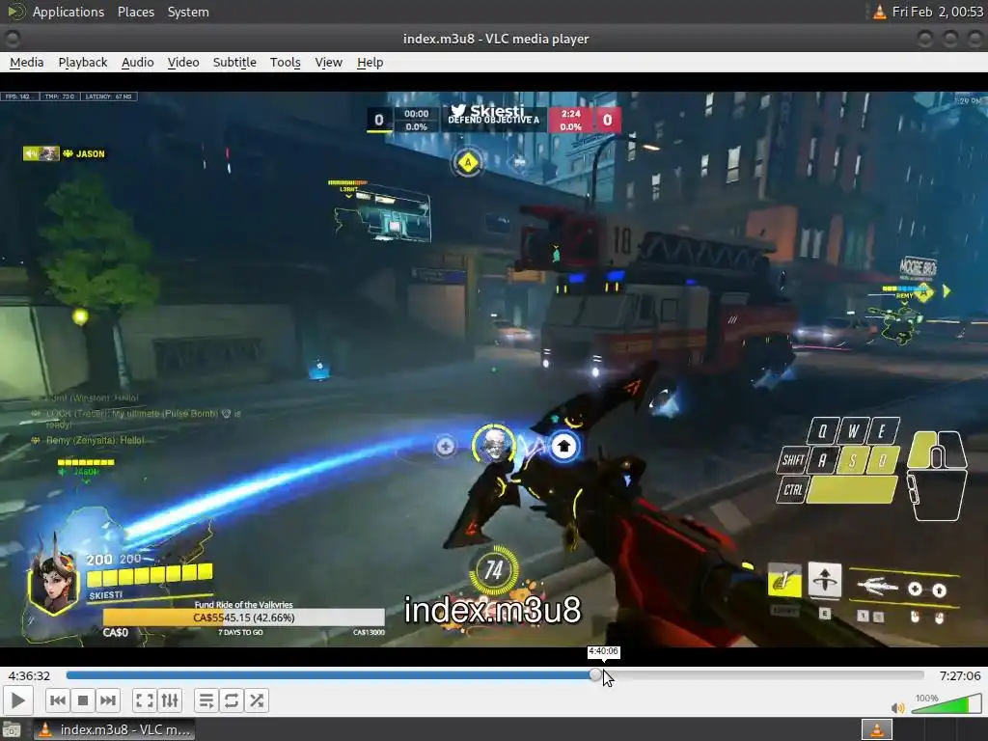Open the Media menu
The image size is (988, 741).
(26, 63)
